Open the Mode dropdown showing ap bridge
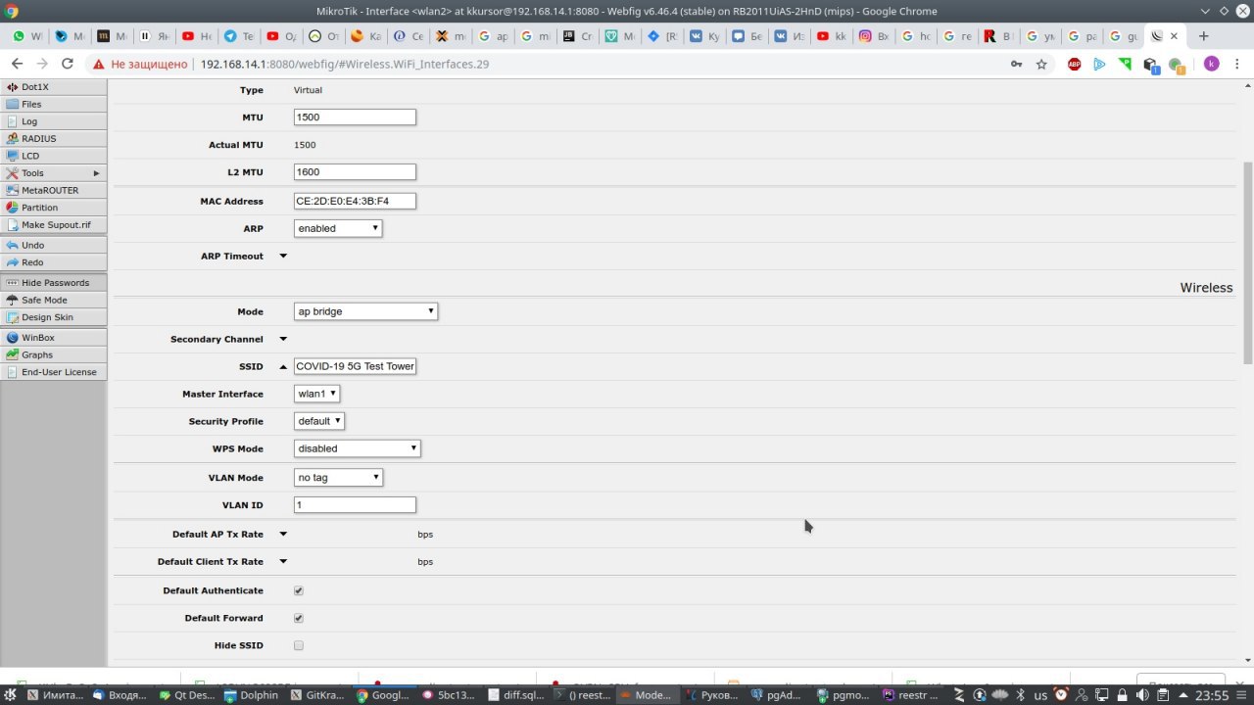Viewport: 1254px width, 705px height. (365, 311)
